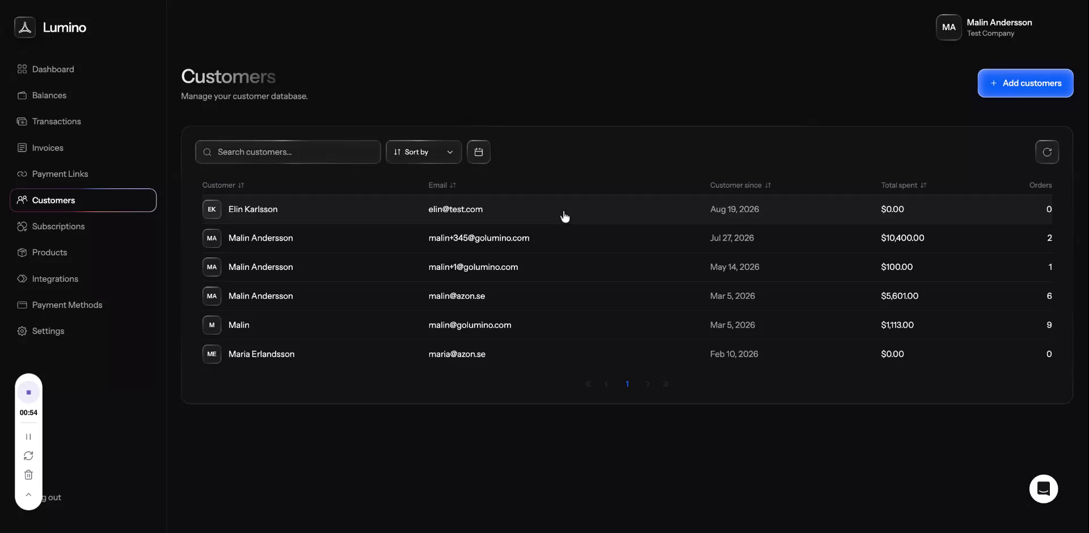Viewport: 1089px width, 533px height.
Task: Click email malin+1@golumino.com
Action: coord(474,267)
